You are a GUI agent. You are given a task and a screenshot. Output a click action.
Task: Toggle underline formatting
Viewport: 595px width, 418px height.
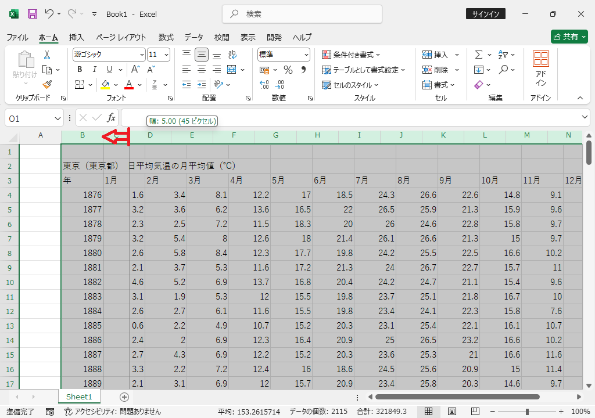tap(109, 70)
